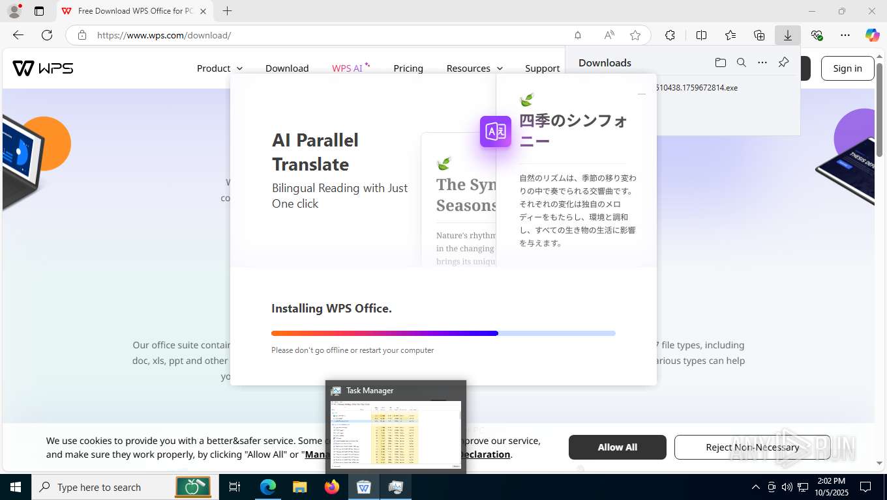
Task: Click the Edge profile avatar icon
Action: tap(14, 11)
